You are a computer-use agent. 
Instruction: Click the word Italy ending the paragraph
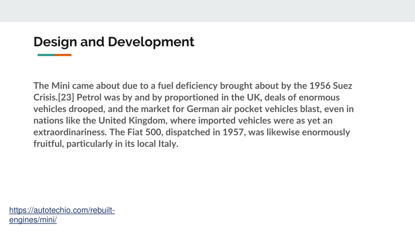pos(168,144)
